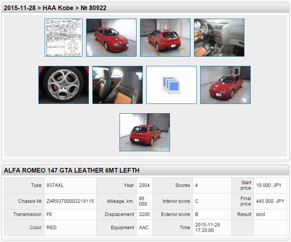Select the auction time 2015-11-28 17:20:00
Screen dimensions: 291x242
[207, 228]
